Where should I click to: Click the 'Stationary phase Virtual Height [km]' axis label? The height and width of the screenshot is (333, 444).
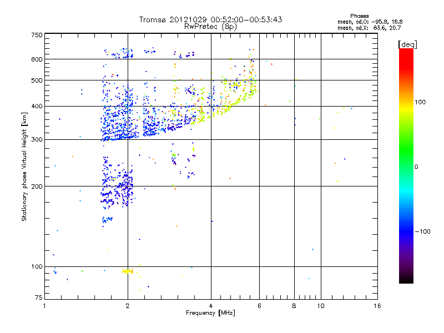point(24,167)
